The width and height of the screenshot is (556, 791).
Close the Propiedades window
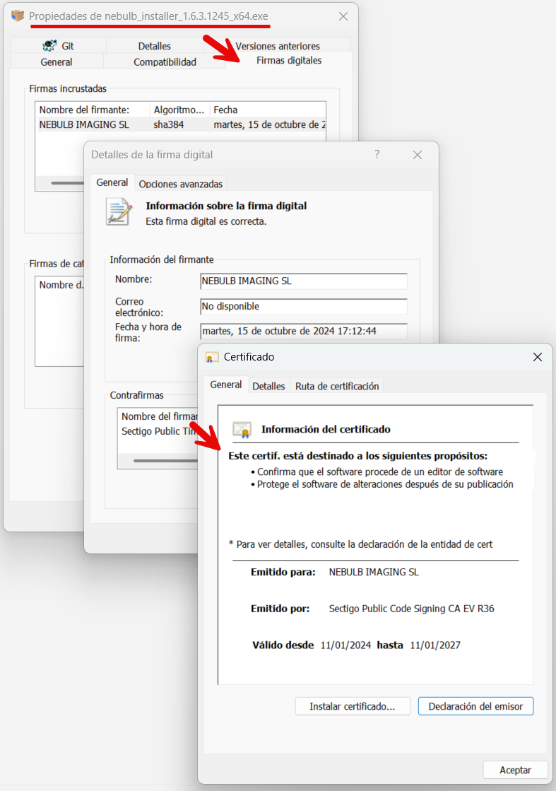343,16
